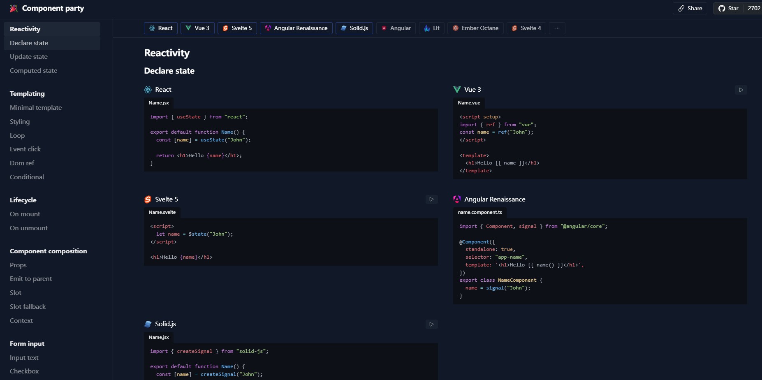Image resolution: width=762 pixels, height=380 pixels.
Task: Enable the Lit framework filter
Action: 432,28
